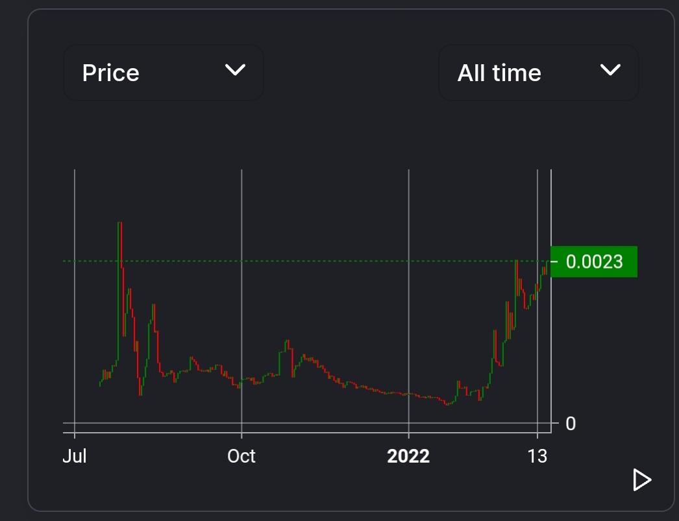Select the Jul label on the x-axis
The width and height of the screenshot is (679, 521).
(x=74, y=456)
